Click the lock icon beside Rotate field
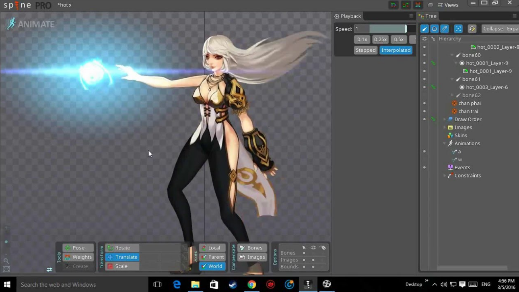The width and height of the screenshot is (519, 292). tap(185, 248)
